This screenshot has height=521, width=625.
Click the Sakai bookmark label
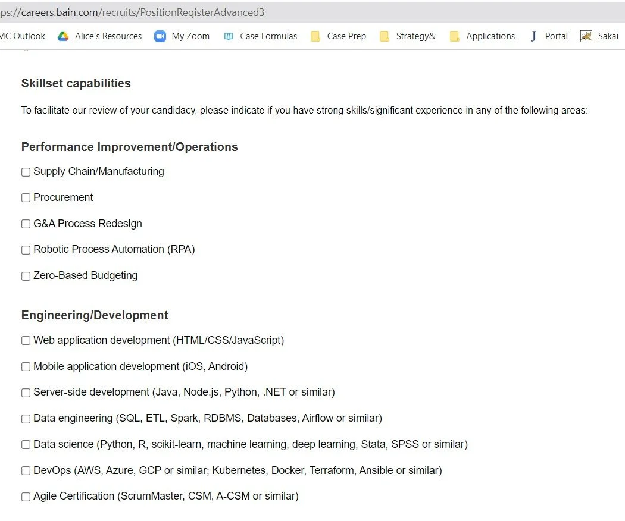coord(608,36)
